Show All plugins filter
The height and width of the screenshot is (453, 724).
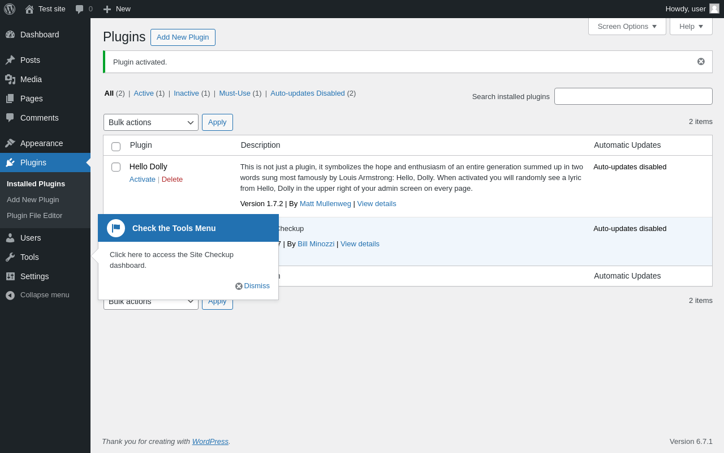click(x=109, y=93)
